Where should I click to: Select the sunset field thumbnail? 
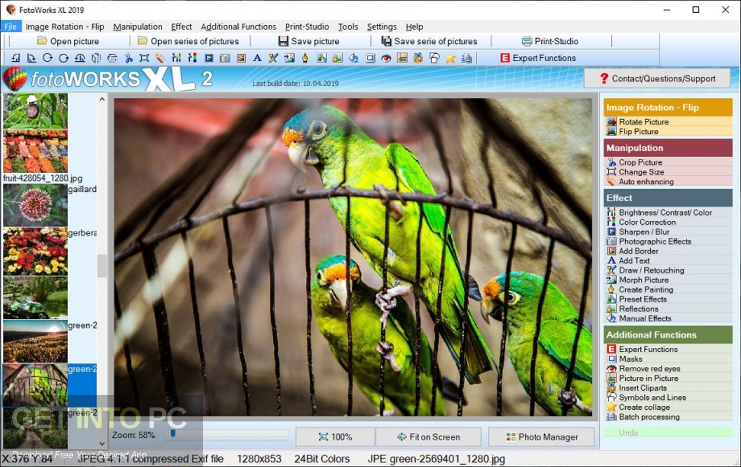pyautogui.click(x=35, y=341)
